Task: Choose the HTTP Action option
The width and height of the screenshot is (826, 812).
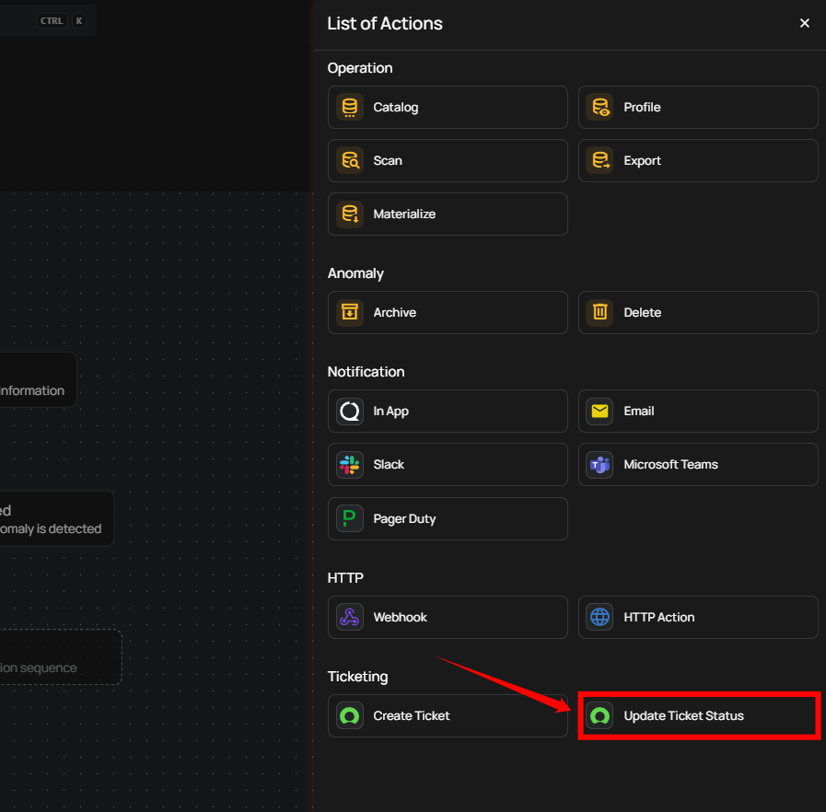Action: [698, 618]
